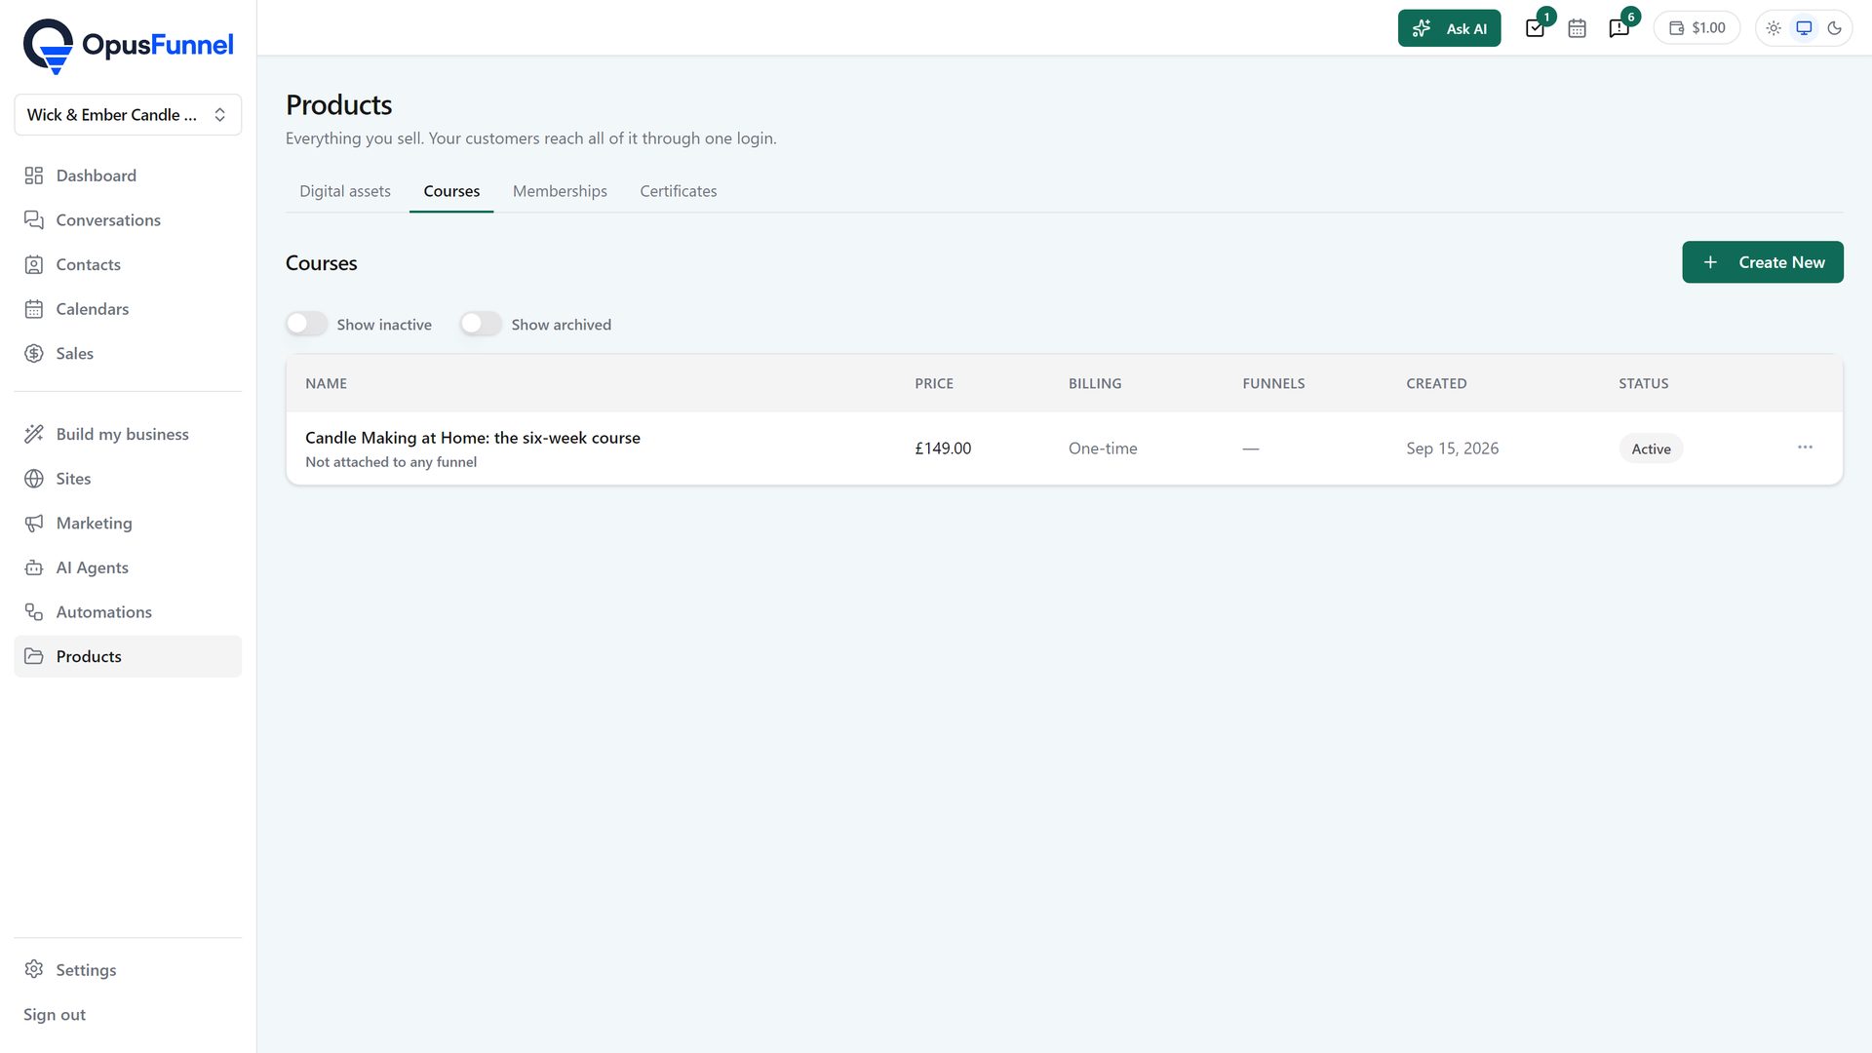This screenshot has height=1053, width=1872.
Task: Open the notifications message icon with badge 6
Action: pyautogui.click(x=1619, y=28)
